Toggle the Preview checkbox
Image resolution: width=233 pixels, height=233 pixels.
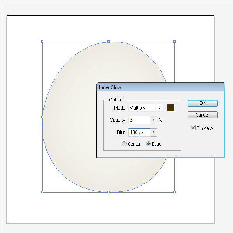[193, 128]
